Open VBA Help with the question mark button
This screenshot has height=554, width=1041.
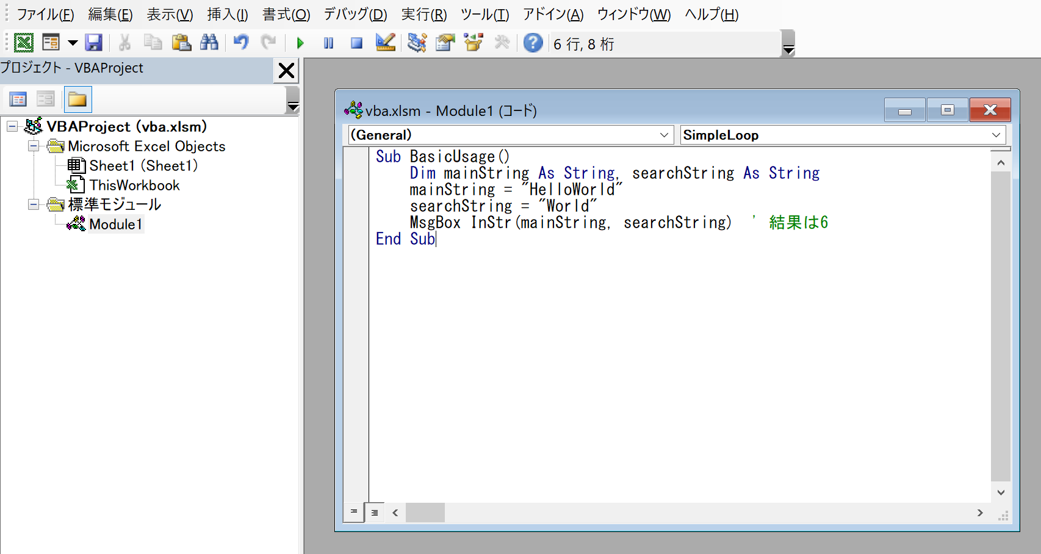[532, 42]
